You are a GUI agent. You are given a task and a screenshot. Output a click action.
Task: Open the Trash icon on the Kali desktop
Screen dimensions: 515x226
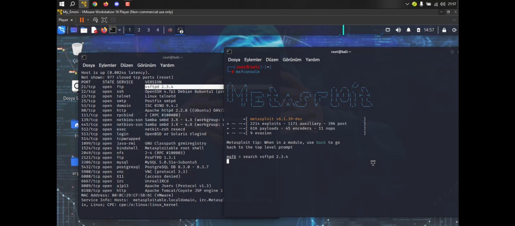coord(77,49)
